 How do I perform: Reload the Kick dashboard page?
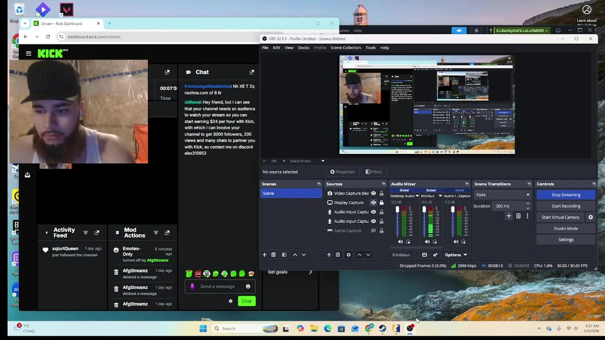click(x=48, y=37)
